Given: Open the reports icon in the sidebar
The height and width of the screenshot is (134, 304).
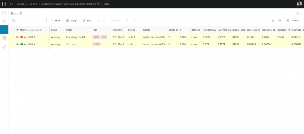Looking at the screenshot, I should pos(4,38).
